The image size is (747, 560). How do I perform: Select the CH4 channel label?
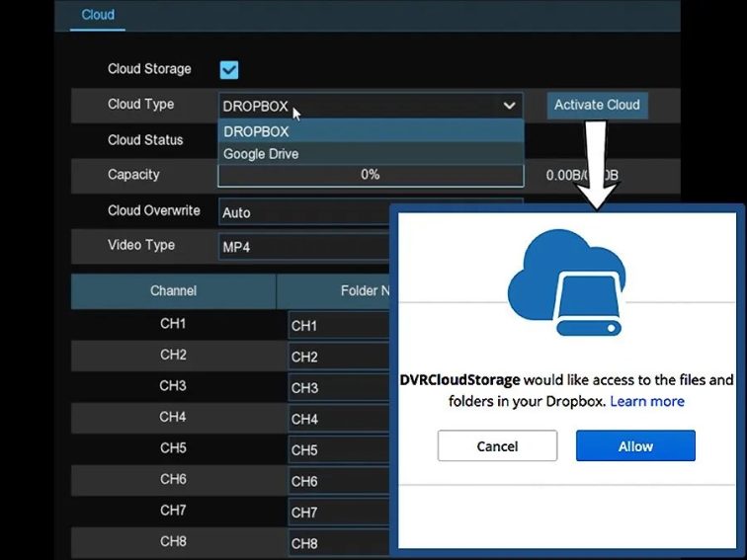pos(173,417)
